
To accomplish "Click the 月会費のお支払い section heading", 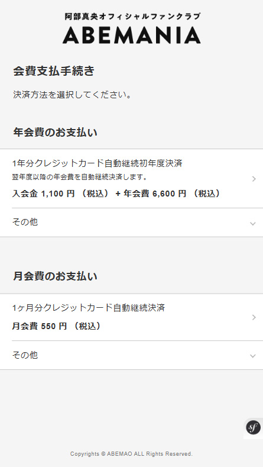I will point(55,276).
